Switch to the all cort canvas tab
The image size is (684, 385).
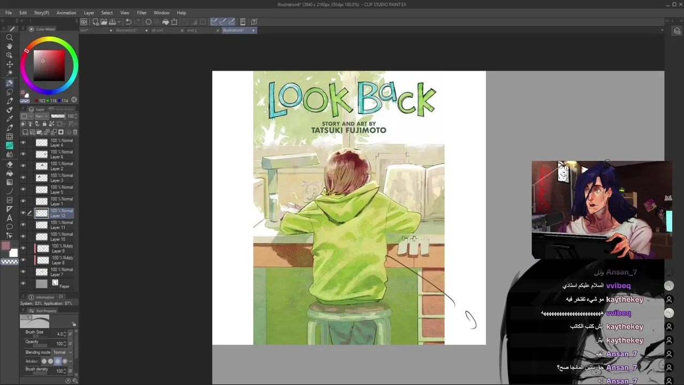point(157,30)
